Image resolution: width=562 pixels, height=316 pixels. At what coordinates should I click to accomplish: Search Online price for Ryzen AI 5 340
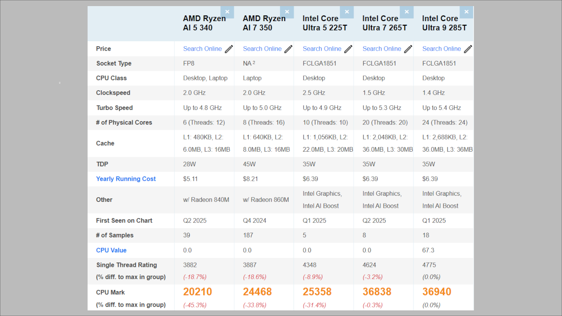point(202,49)
